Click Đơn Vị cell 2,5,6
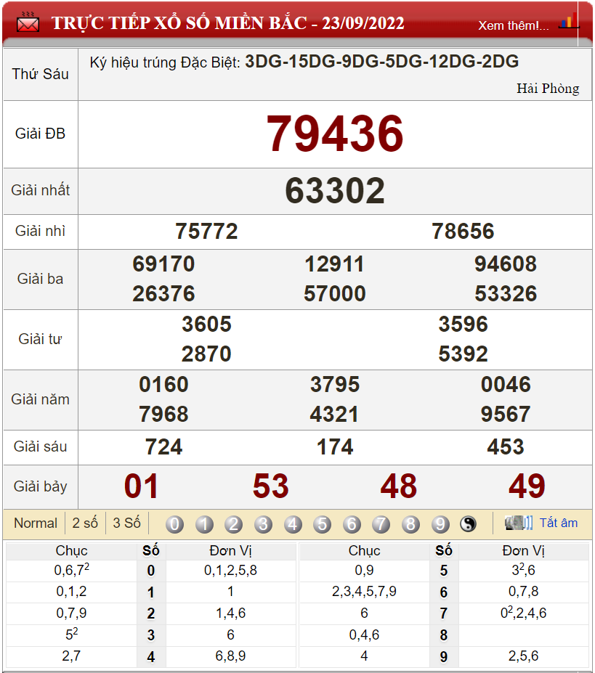This screenshot has height=673, width=595. (x=523, y=656)
